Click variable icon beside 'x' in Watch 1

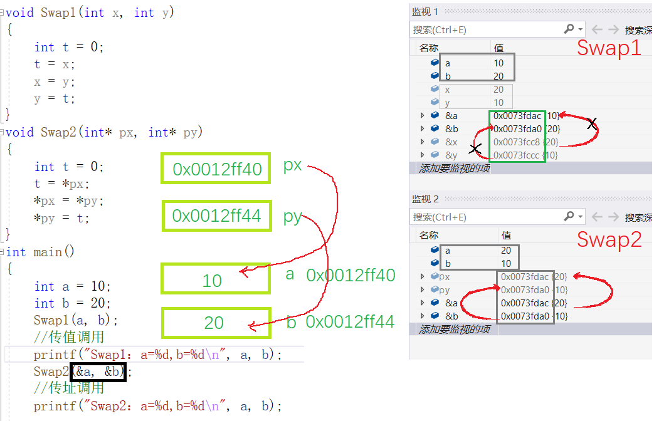click(435, 89)
